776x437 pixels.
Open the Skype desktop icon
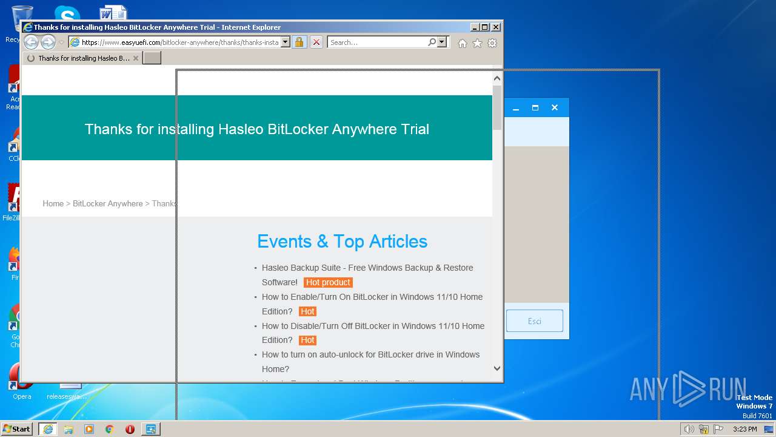pyautogui.click(x=67, y=13)
